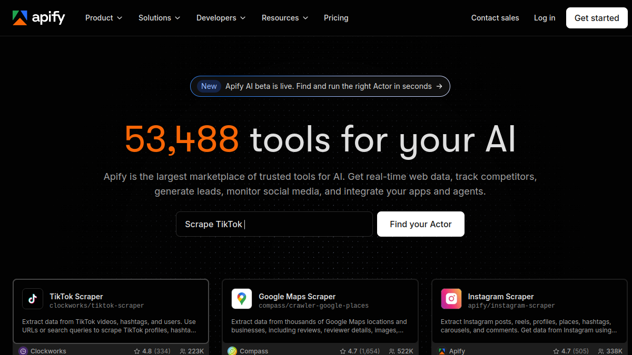632x355 pixels.
Task: Click the arrow in the Apify AI beta banner
Action: (439, 86)
